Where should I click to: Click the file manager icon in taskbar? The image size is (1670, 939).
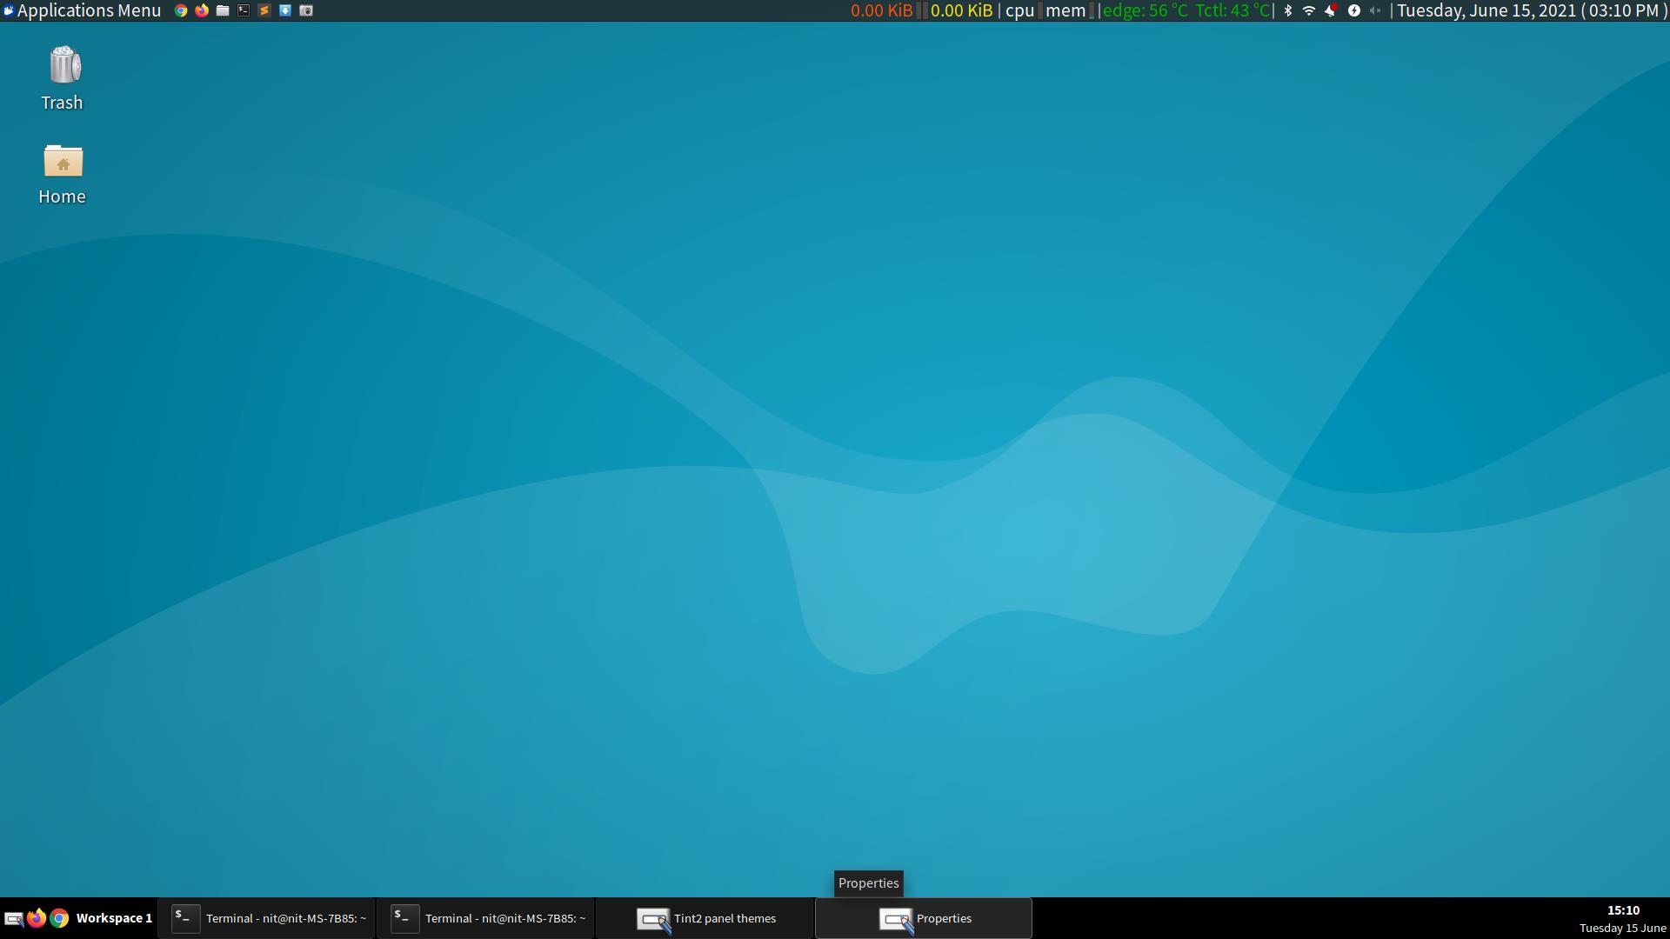click(x=224, y=10)
